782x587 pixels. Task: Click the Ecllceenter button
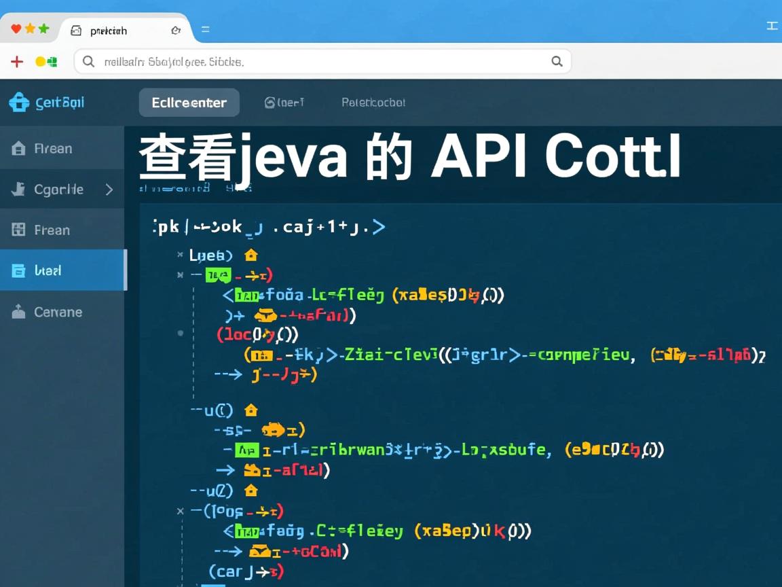(x=189, y=102)
